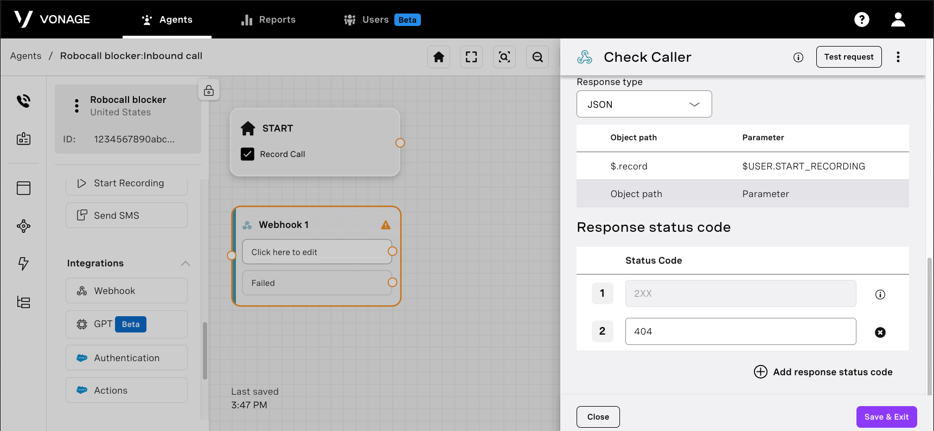Go to Agents breadcrumb link
Screen dimensions: 934x431
(x=25, y=56)
